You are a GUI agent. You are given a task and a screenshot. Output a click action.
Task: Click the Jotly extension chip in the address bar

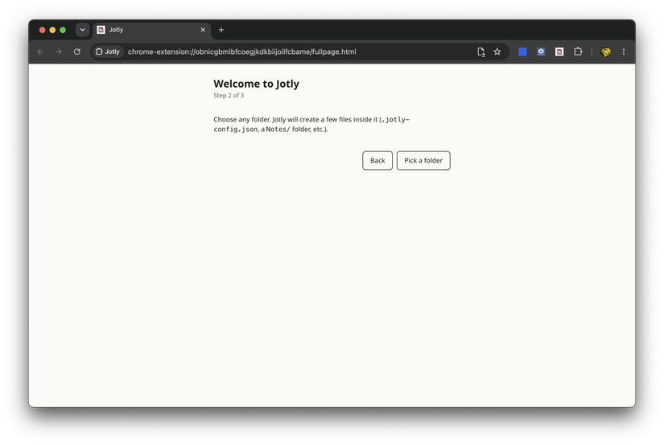(108, 52)
